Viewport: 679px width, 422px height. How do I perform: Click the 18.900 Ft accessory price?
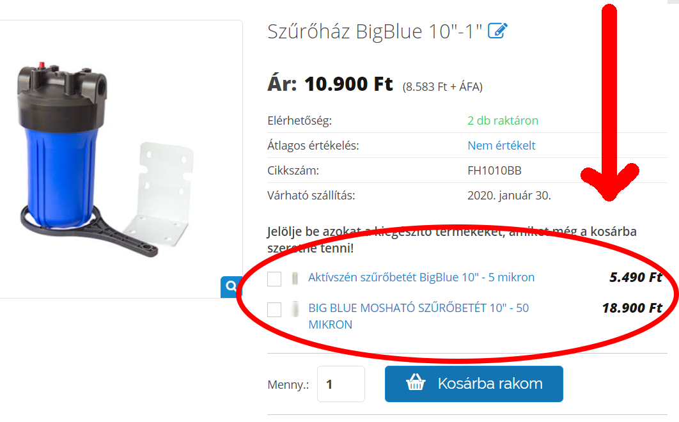pyautogui.click(x=632, y=308)
